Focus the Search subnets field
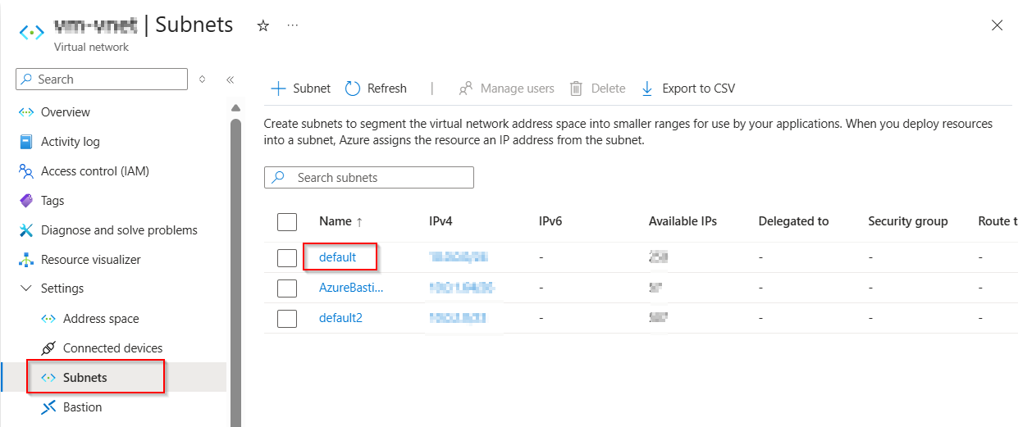The height and width of the screenshot is (427, 1018). (x=369, y=178)
